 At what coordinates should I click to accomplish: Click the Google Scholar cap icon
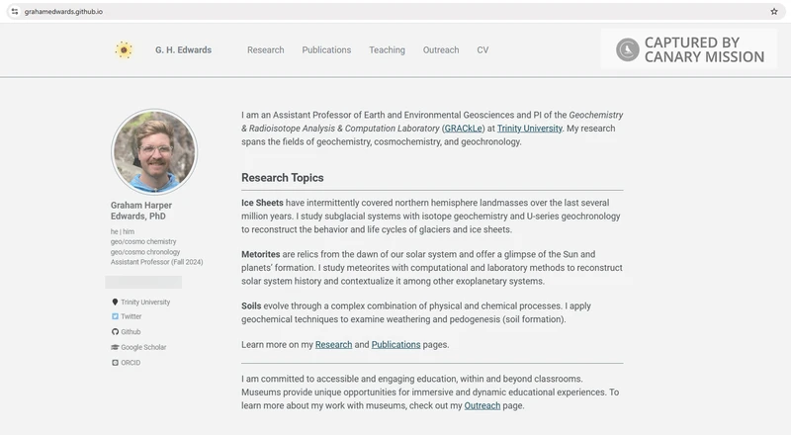click(115, 347)
